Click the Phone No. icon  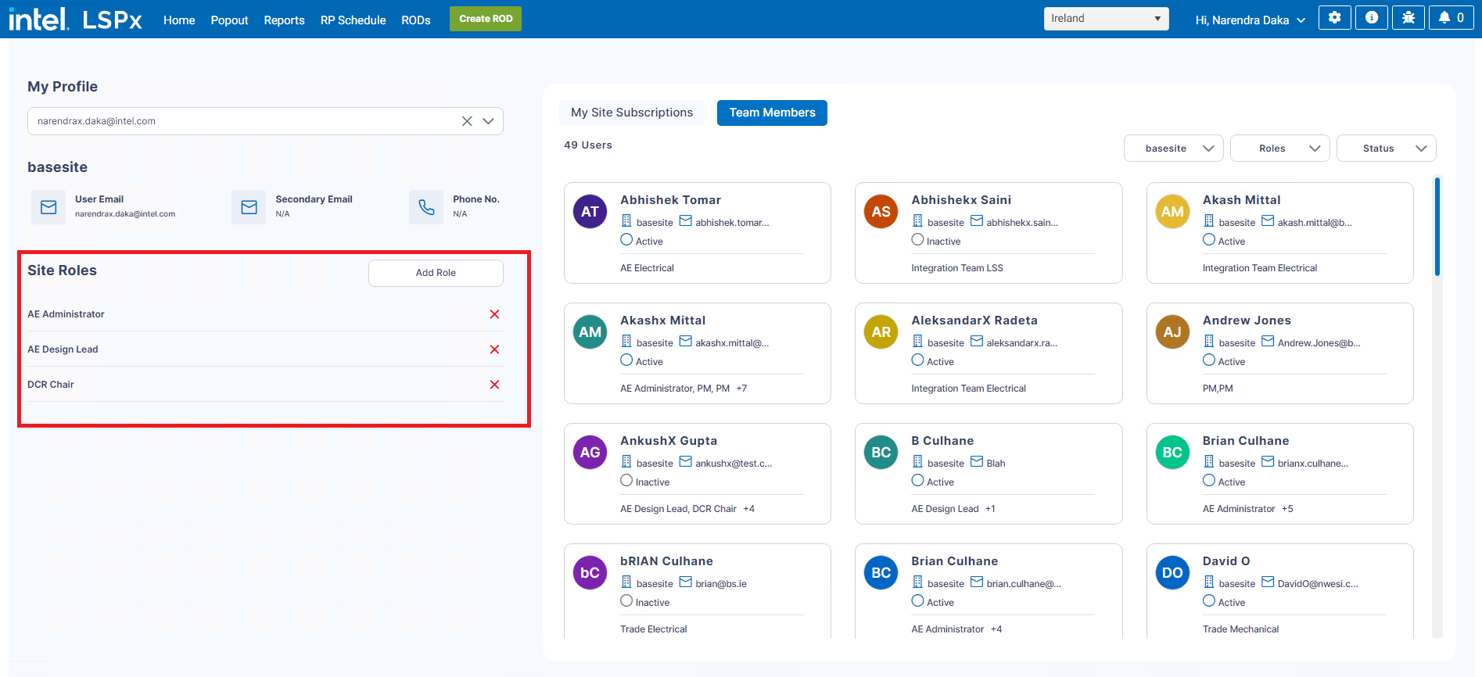(426, 207)
